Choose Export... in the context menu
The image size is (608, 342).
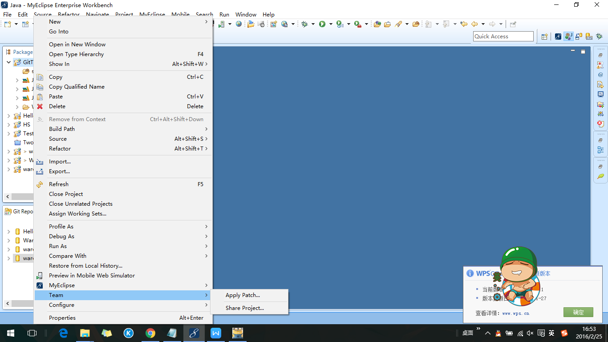click(x=123, y=171)
